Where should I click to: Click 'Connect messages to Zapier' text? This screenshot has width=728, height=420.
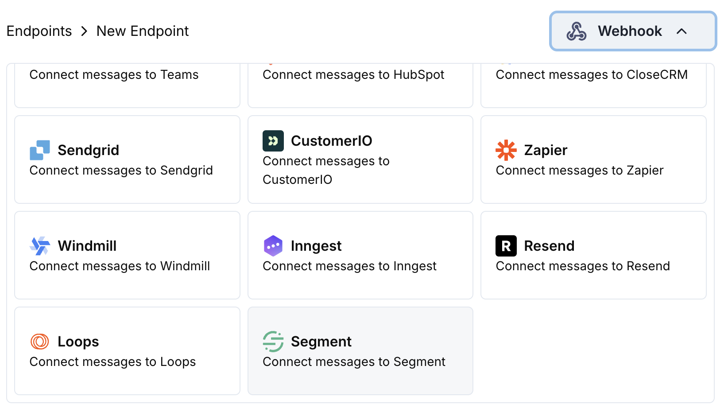point(580,171)
